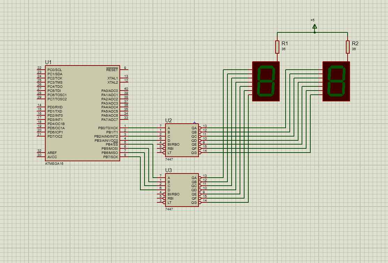Image resolution: width=388 pixels, height=263 pixels.
Task: Select the U1 reference label
Action: tap(48, 62)
